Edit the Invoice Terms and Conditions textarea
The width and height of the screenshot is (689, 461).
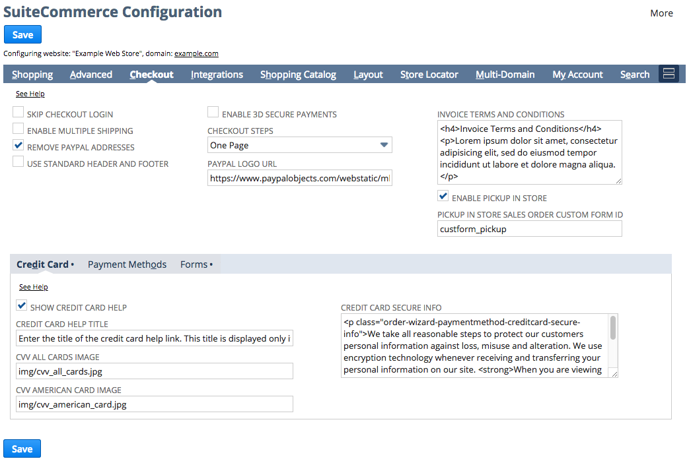(x=530, y=152)
